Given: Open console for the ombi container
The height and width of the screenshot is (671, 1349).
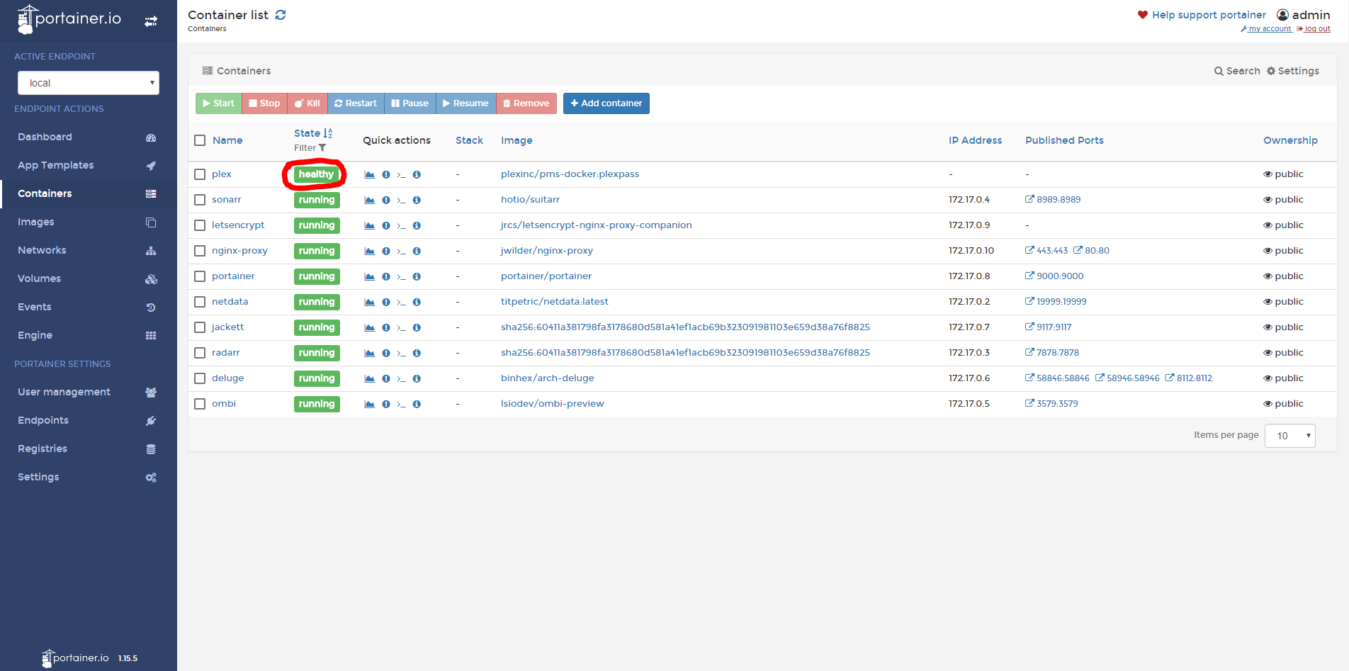Looking at the screenshot, I should pyautogui.click(x=401, y=404).
